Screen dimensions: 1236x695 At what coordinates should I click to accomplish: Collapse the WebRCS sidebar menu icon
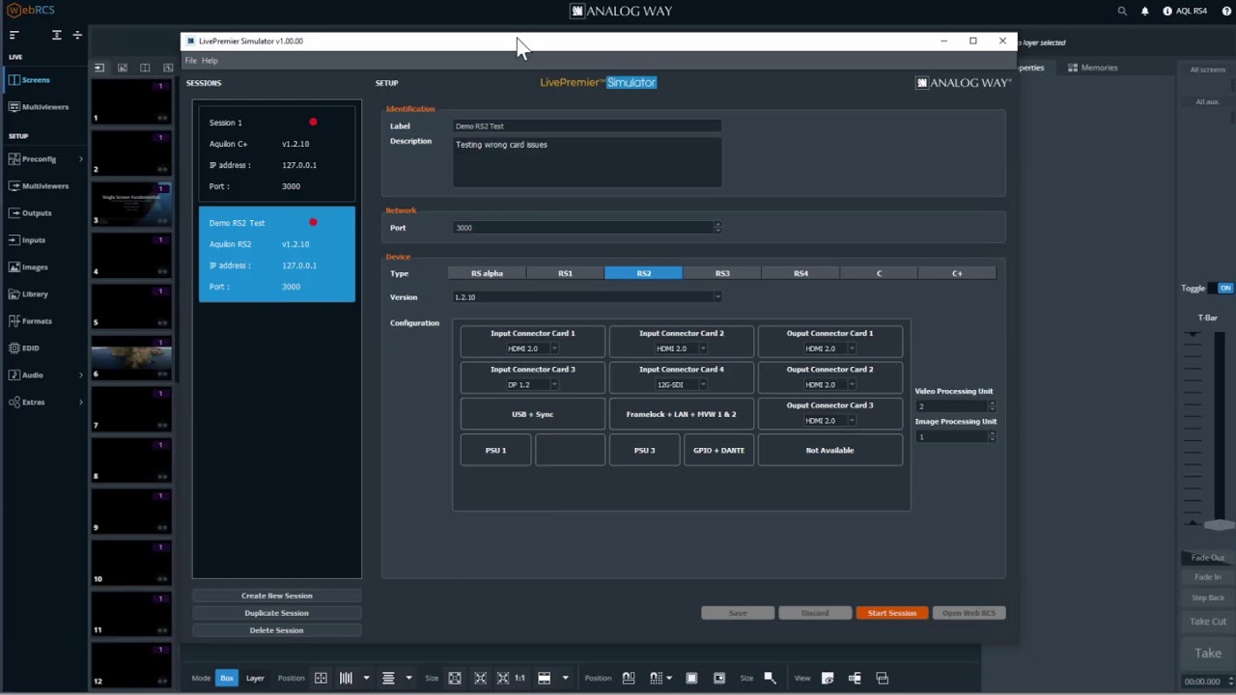coord(14,35)
